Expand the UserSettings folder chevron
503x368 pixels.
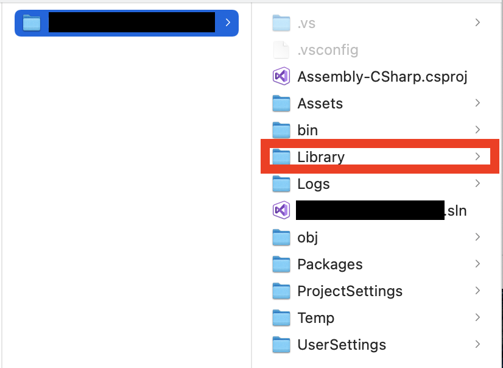click(x=477, y=344)
